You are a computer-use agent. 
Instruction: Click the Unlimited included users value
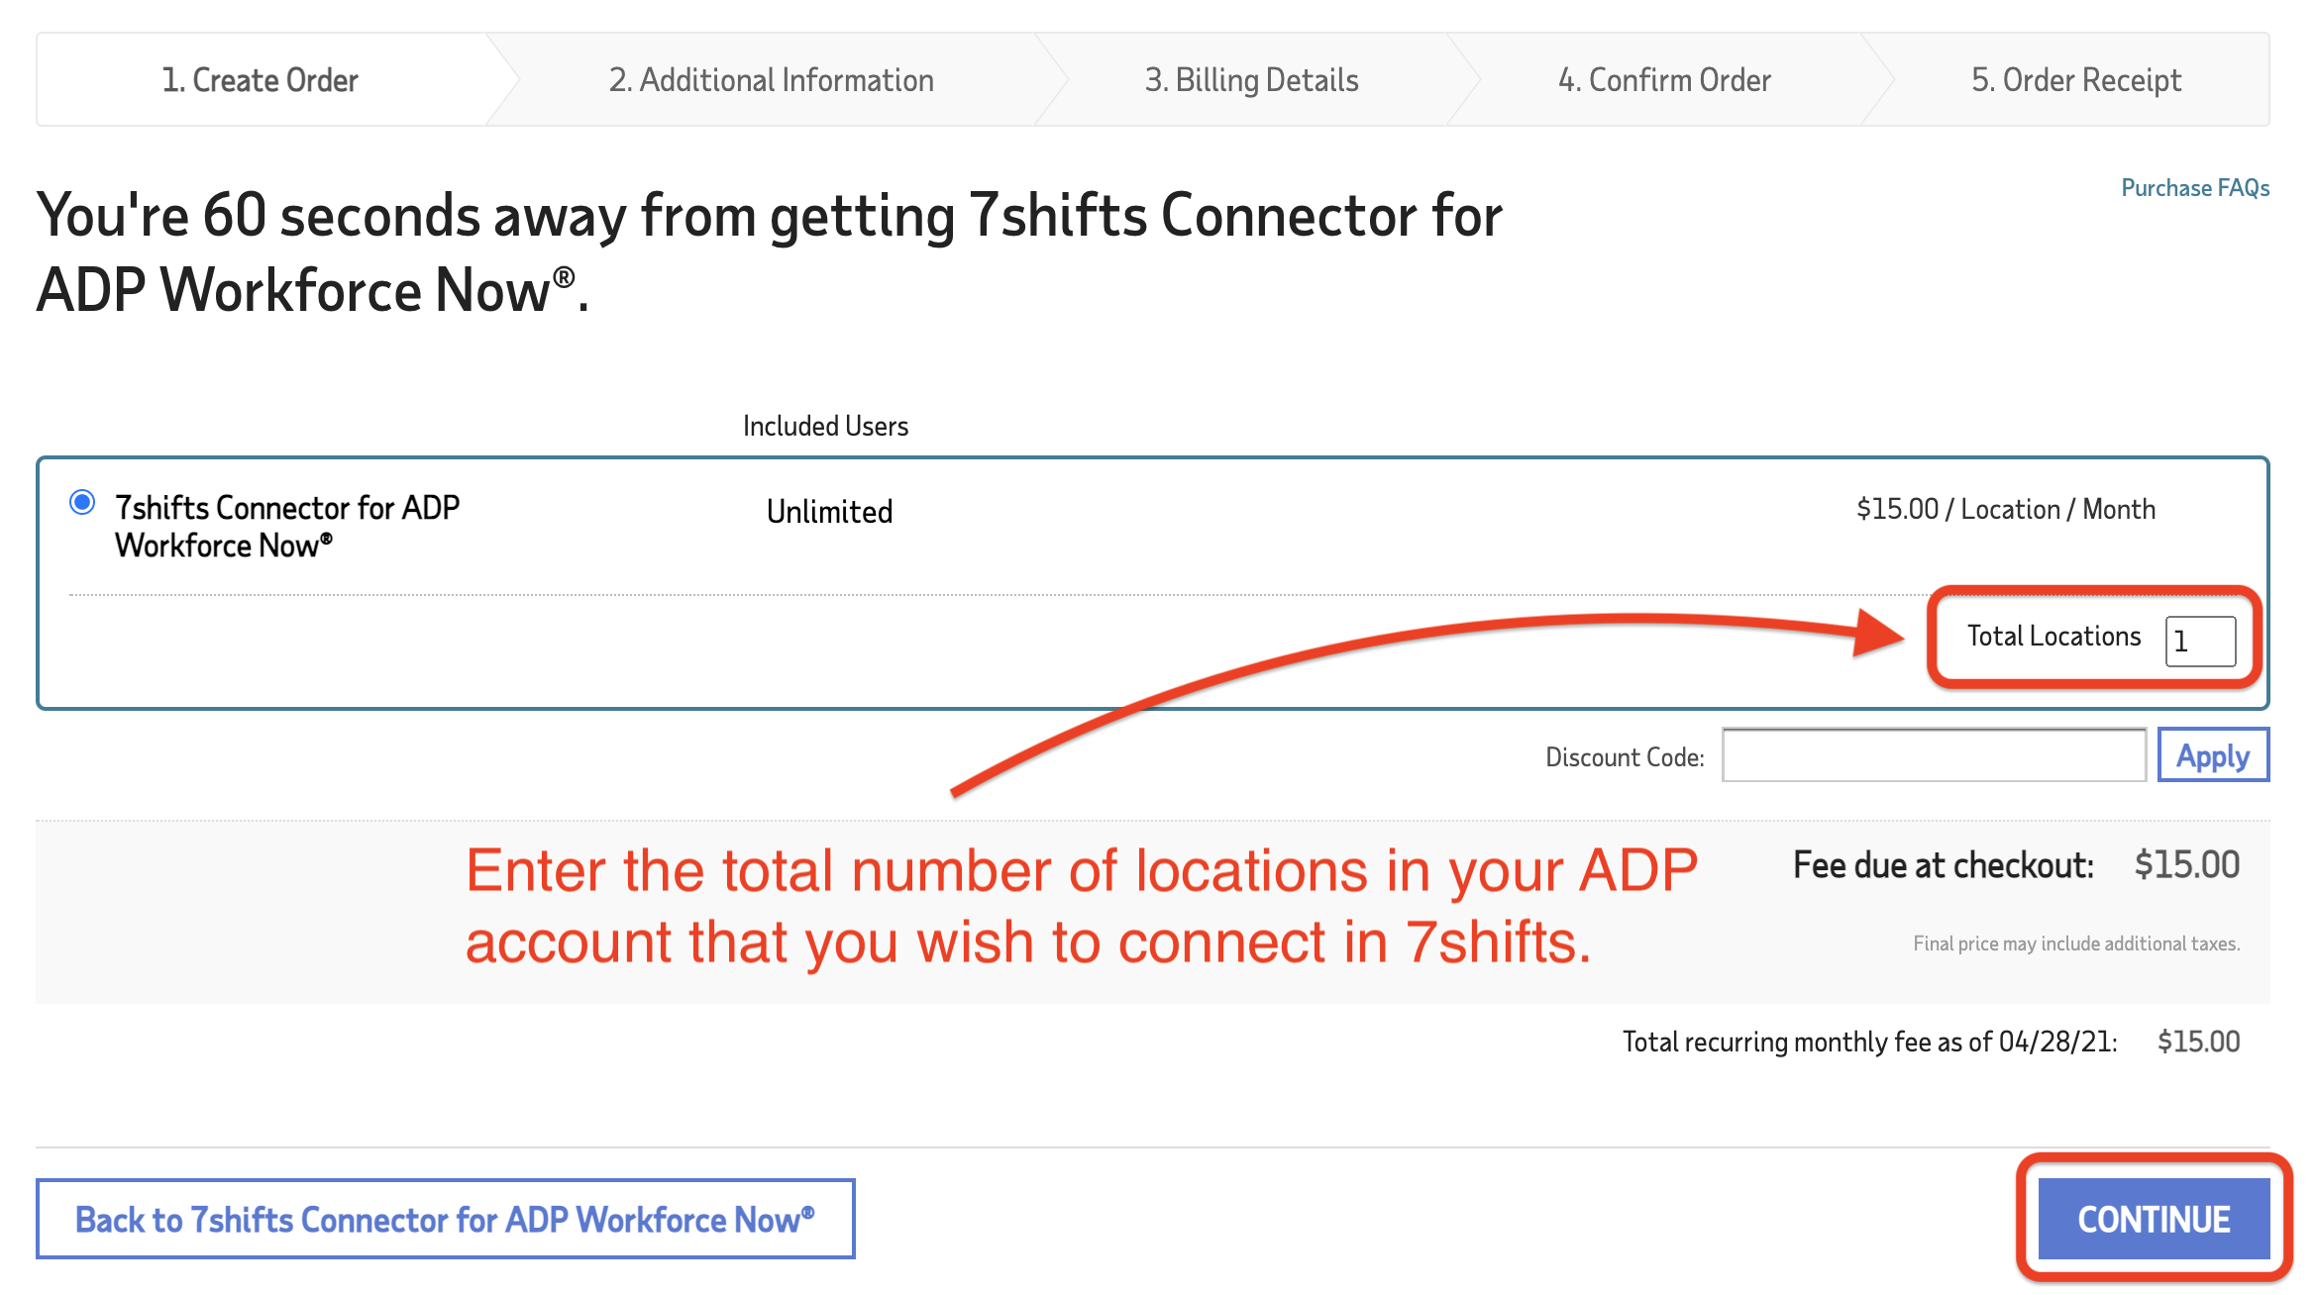tap(829, 512)
